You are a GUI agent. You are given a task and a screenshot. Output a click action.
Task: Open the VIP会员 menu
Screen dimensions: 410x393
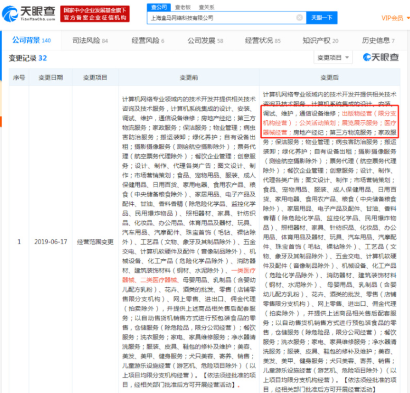395,18
